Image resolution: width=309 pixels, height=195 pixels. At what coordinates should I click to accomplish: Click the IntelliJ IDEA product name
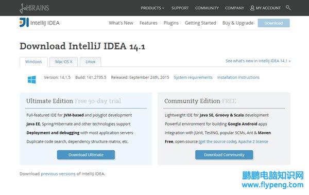pyautogui.click(x=45, y=23)
